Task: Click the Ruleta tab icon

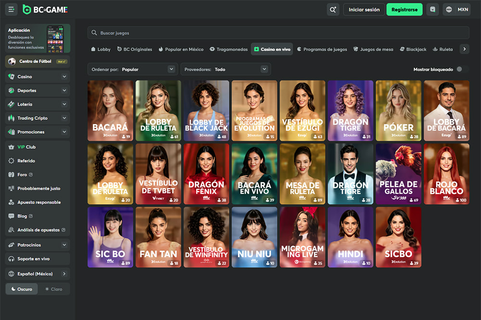Action: 435,49
